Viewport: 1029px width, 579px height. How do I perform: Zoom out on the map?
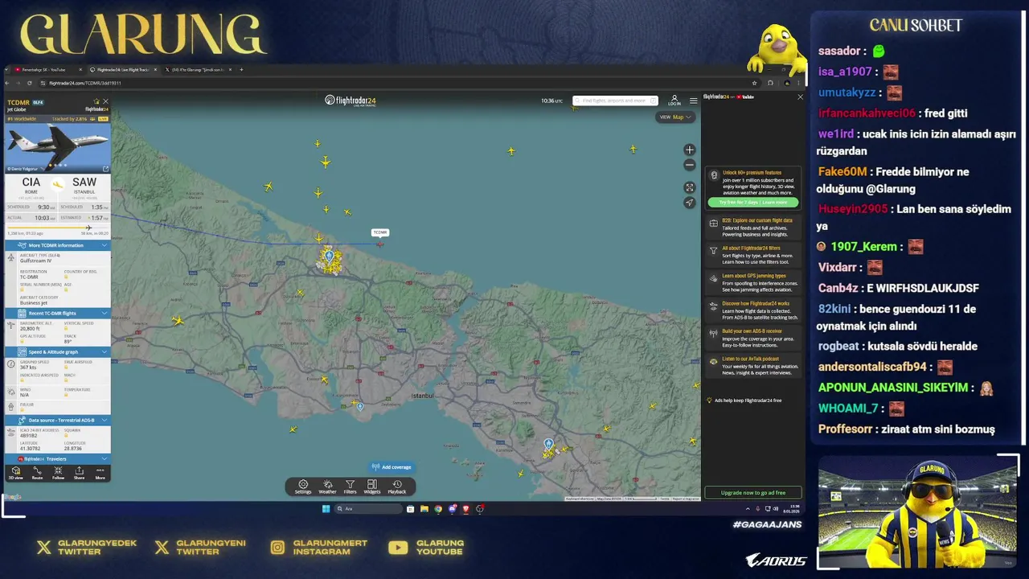pyautogui.click(x=689, y=165)
